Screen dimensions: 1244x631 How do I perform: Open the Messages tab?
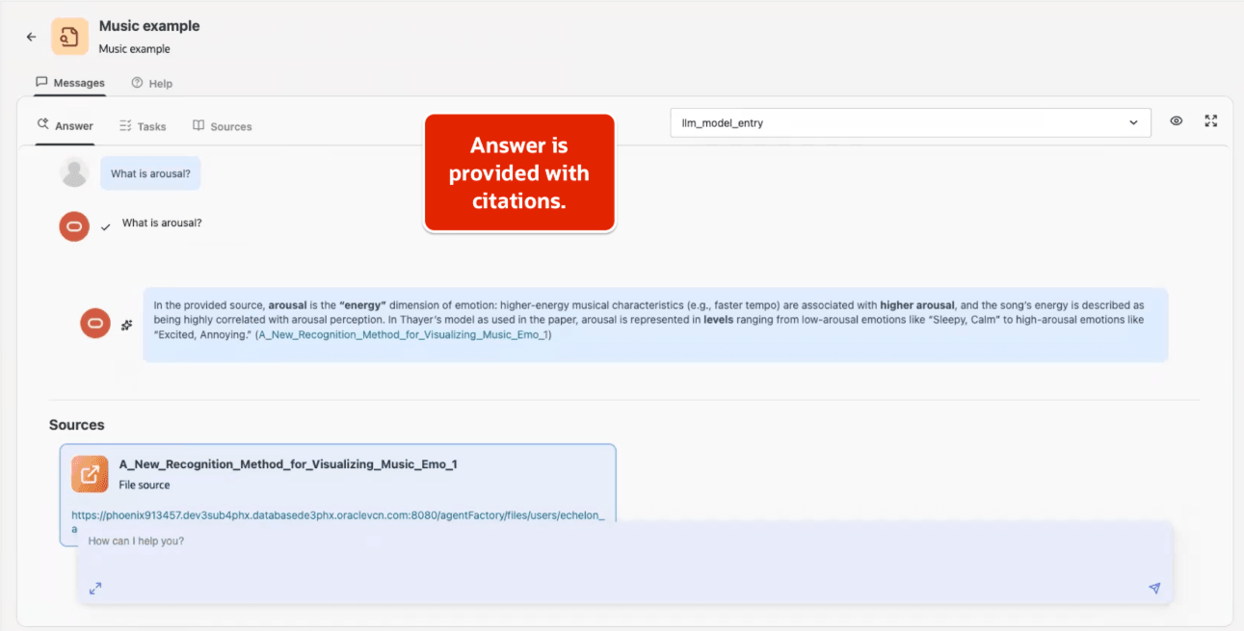pyautogui.click(x=70, y=83)
